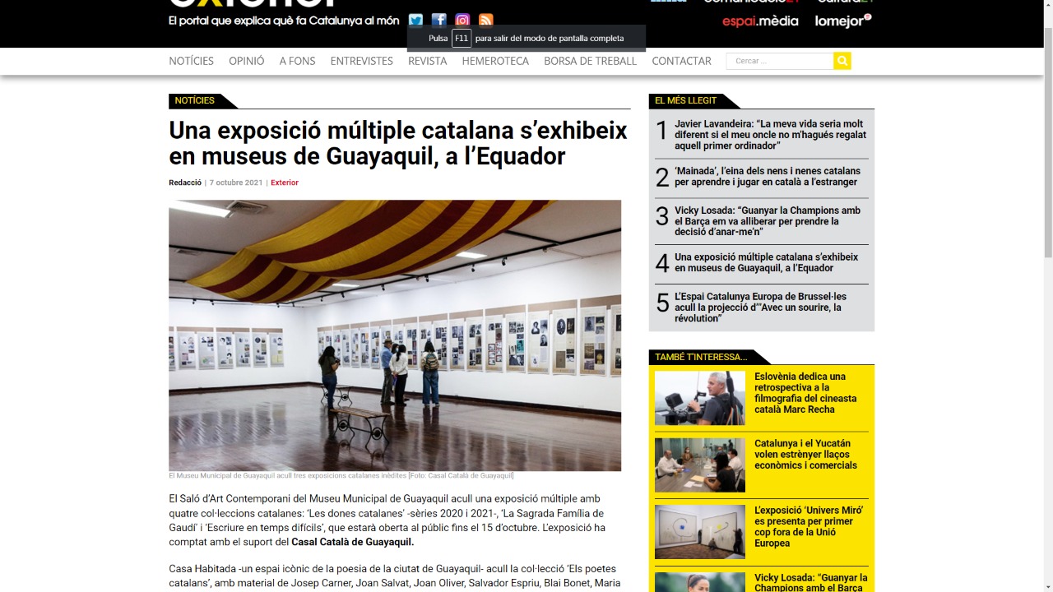The width and height of the screenshot is (1053, 592).
Task: Click the Univers Miró gallery thumbnail
Action: coord(700,532)
